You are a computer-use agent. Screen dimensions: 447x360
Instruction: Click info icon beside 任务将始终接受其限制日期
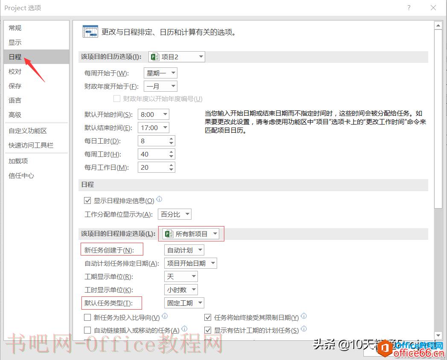304,316
